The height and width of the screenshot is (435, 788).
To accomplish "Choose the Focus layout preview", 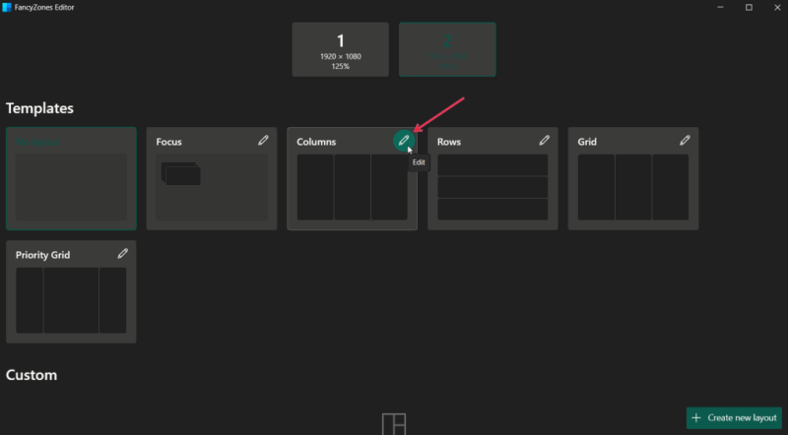I will click(x=211, y=187).
